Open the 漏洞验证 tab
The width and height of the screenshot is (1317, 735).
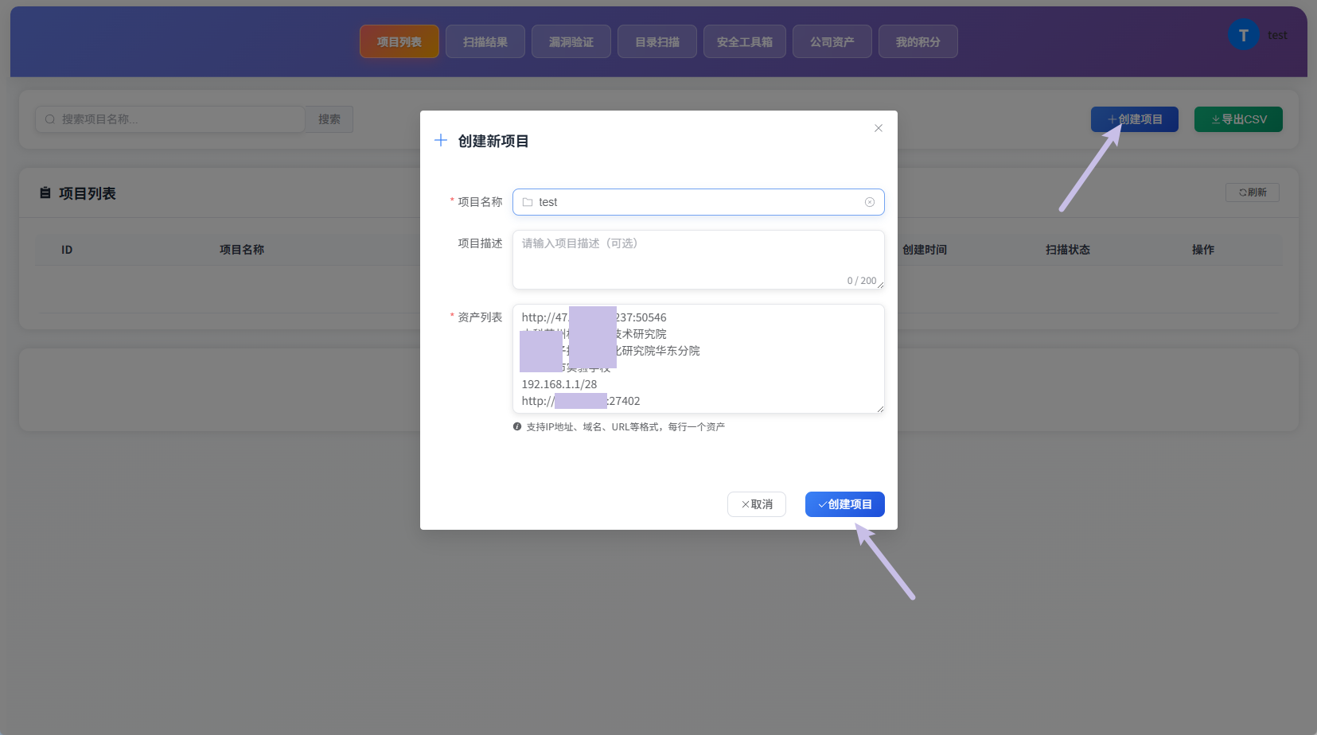tap(571, 41)
